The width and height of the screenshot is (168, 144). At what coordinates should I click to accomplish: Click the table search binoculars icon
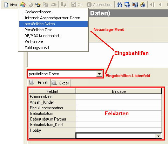coord(127,5)
